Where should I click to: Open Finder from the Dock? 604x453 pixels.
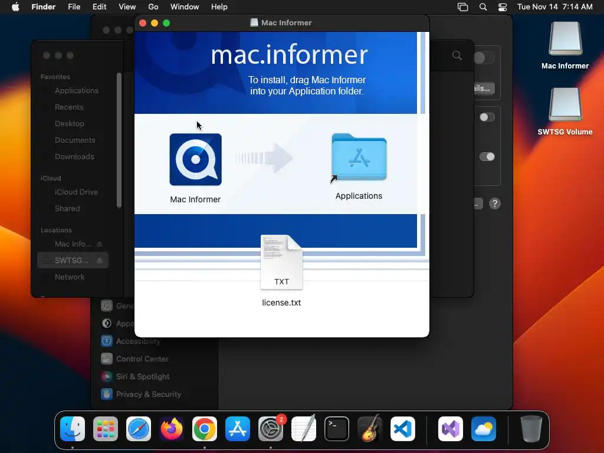tap(73, 429)
